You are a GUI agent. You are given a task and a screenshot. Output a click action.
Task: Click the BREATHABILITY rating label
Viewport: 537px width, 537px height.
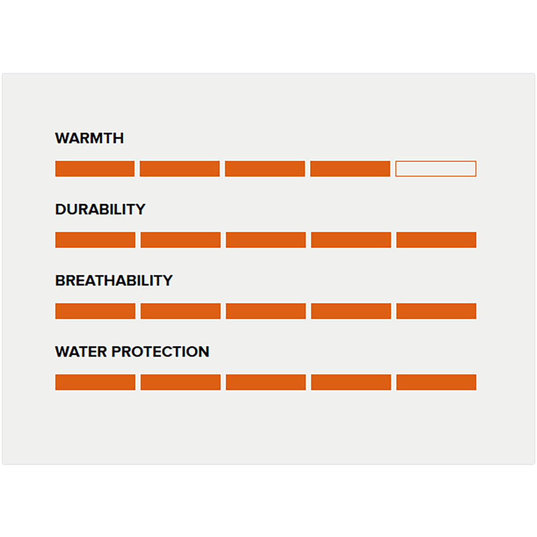(114, 281)
